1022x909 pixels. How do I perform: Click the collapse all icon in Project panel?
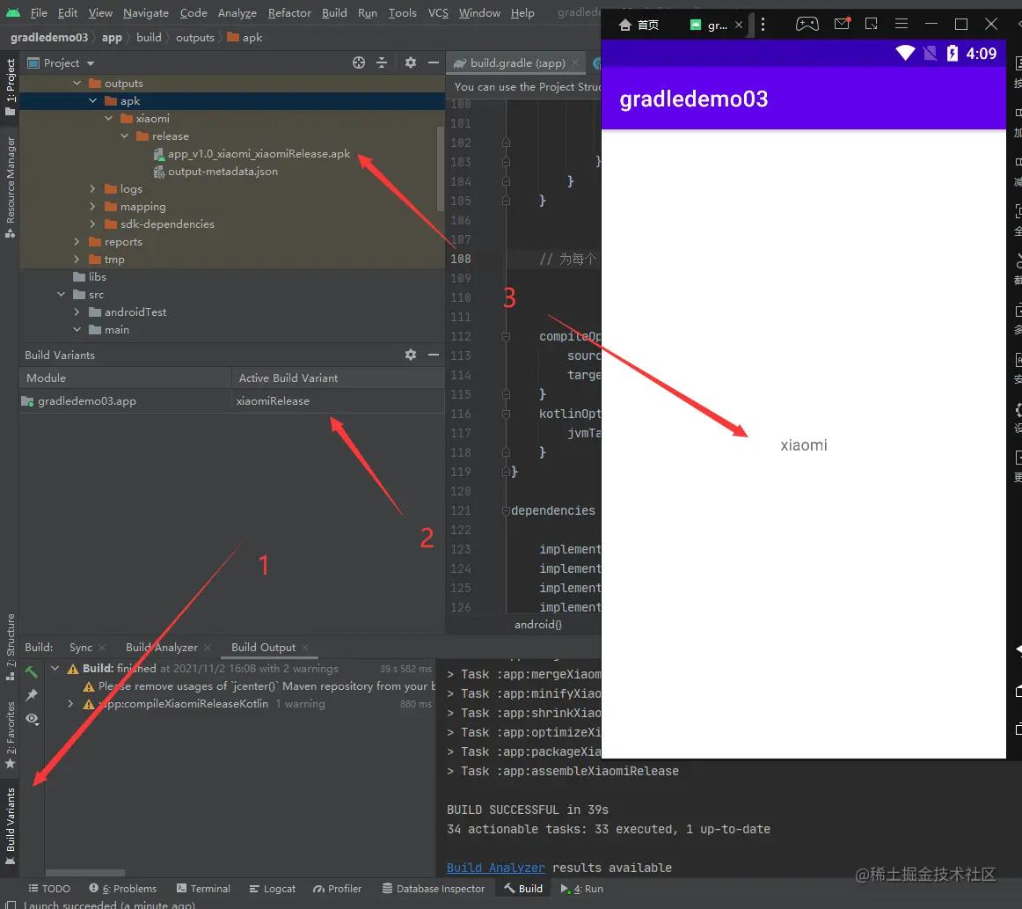[382, 62]
